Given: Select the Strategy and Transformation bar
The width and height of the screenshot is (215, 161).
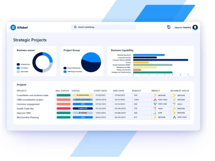Looking at the screenshot, I should 153,72.
